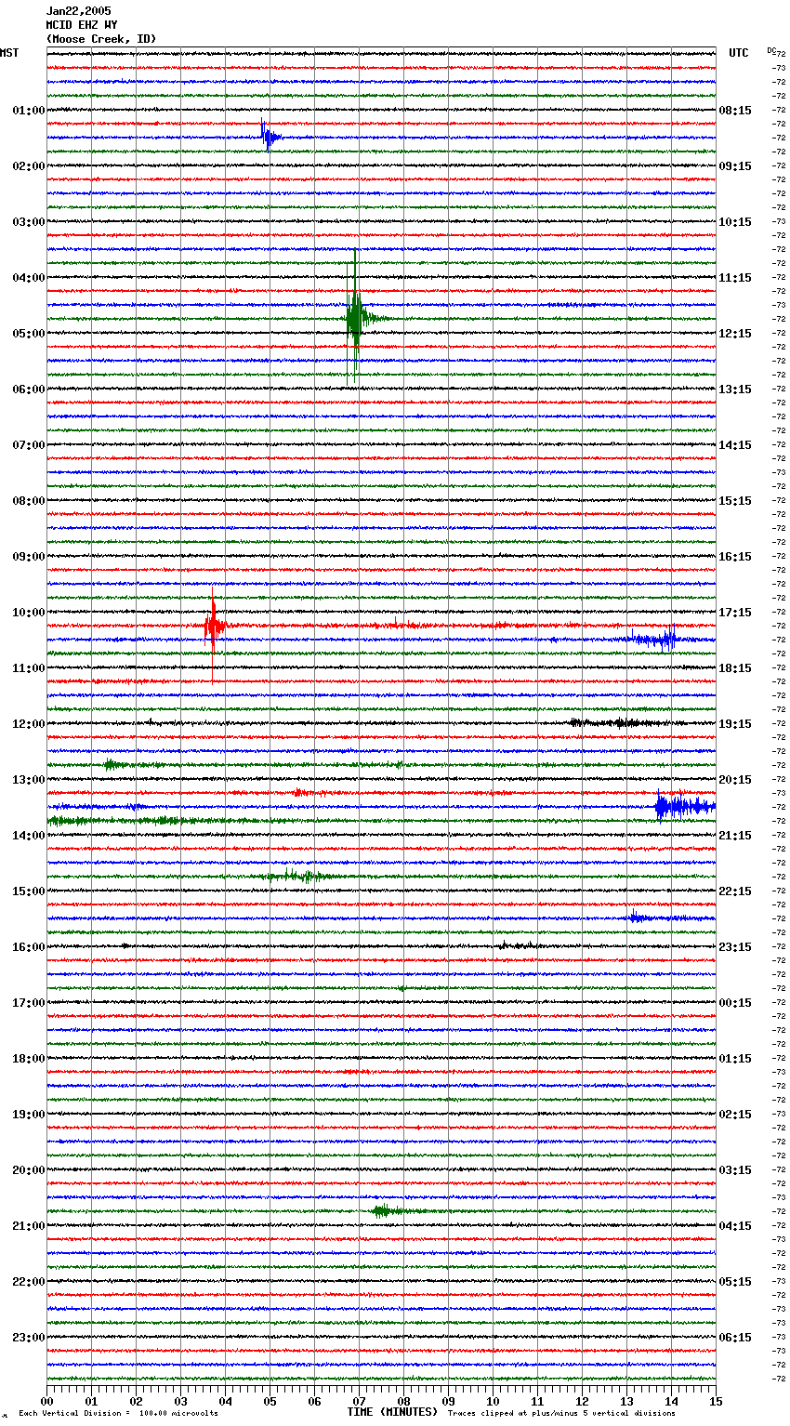Click the 13:15 UTC time label

735,390
